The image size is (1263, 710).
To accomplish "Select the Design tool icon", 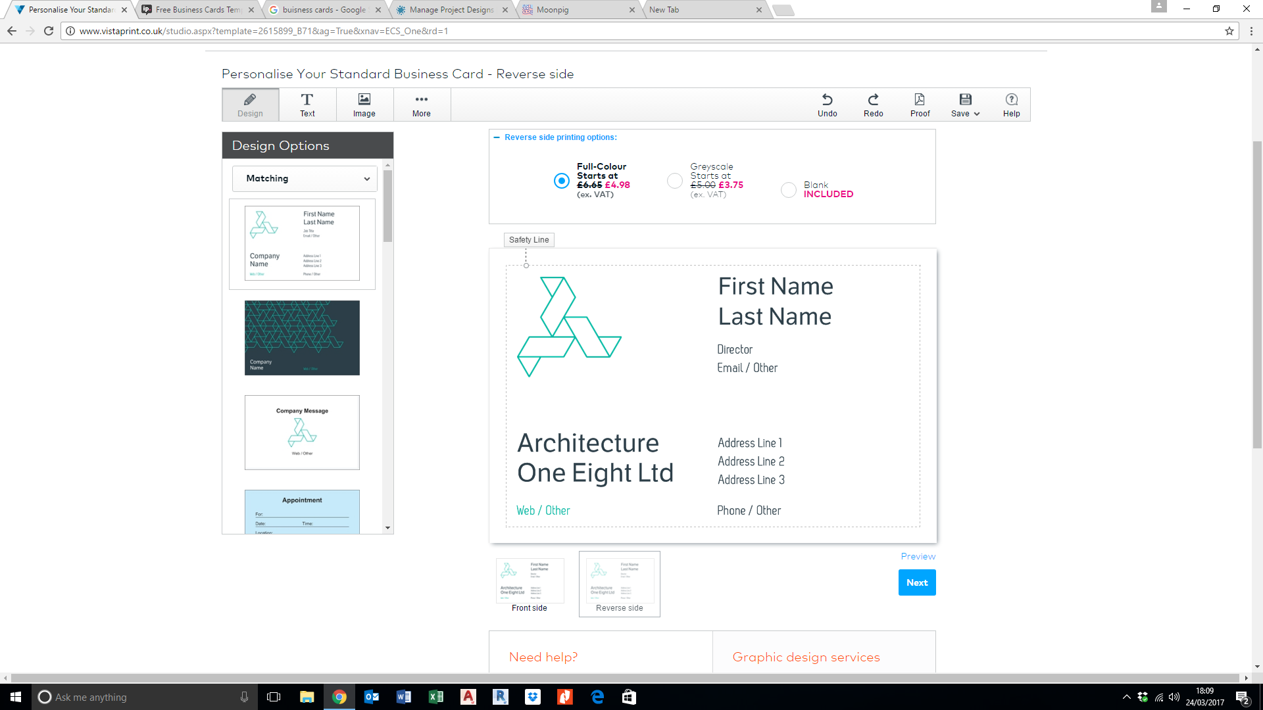I will click(x=250, y=105).
